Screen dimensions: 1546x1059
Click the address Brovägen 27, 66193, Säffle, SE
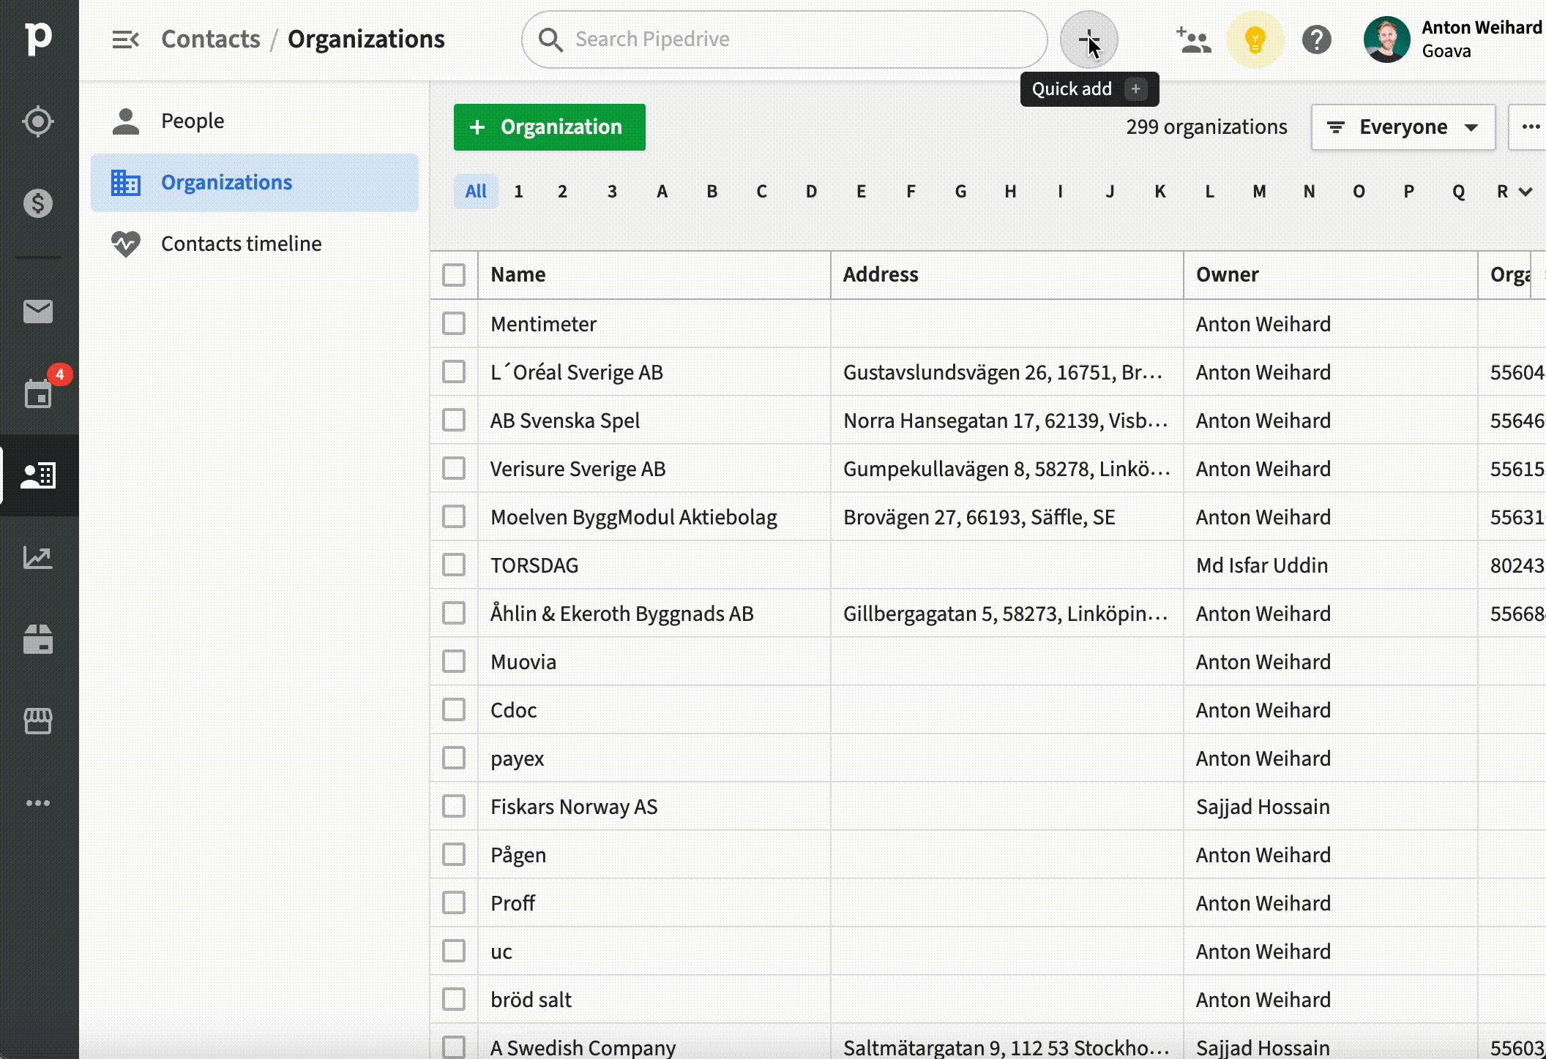tap(979, 517)
